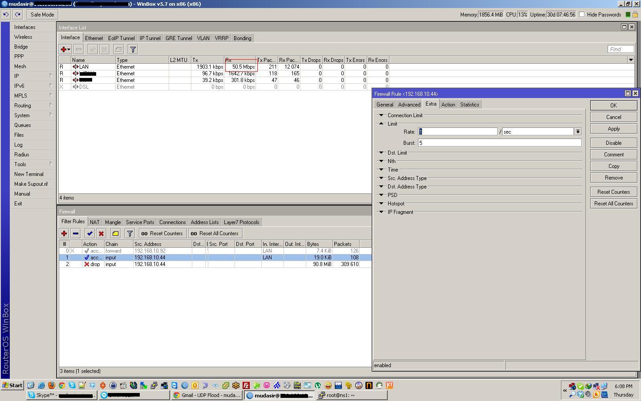Expand the Nth section

click(381, 161)
